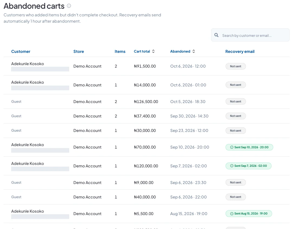Click the Sent Sep 7, 2026 · 02:00 badge
The height and width of the screenshot is (229, 295).
click(x=248, y=166)
